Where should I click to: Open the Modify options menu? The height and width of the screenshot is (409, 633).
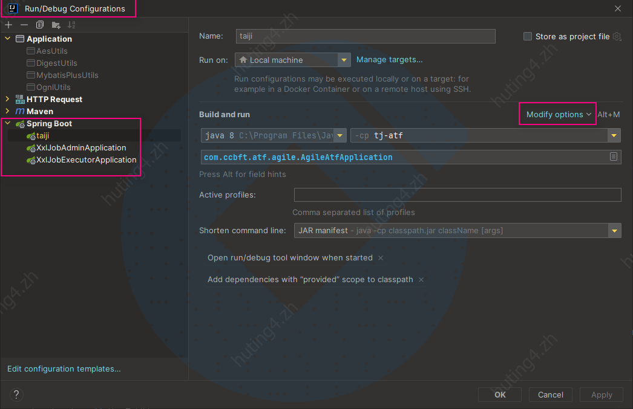pos(559,114)
